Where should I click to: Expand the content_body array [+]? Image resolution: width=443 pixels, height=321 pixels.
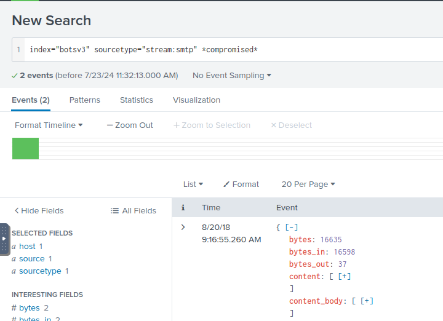[x=367, y=301]
